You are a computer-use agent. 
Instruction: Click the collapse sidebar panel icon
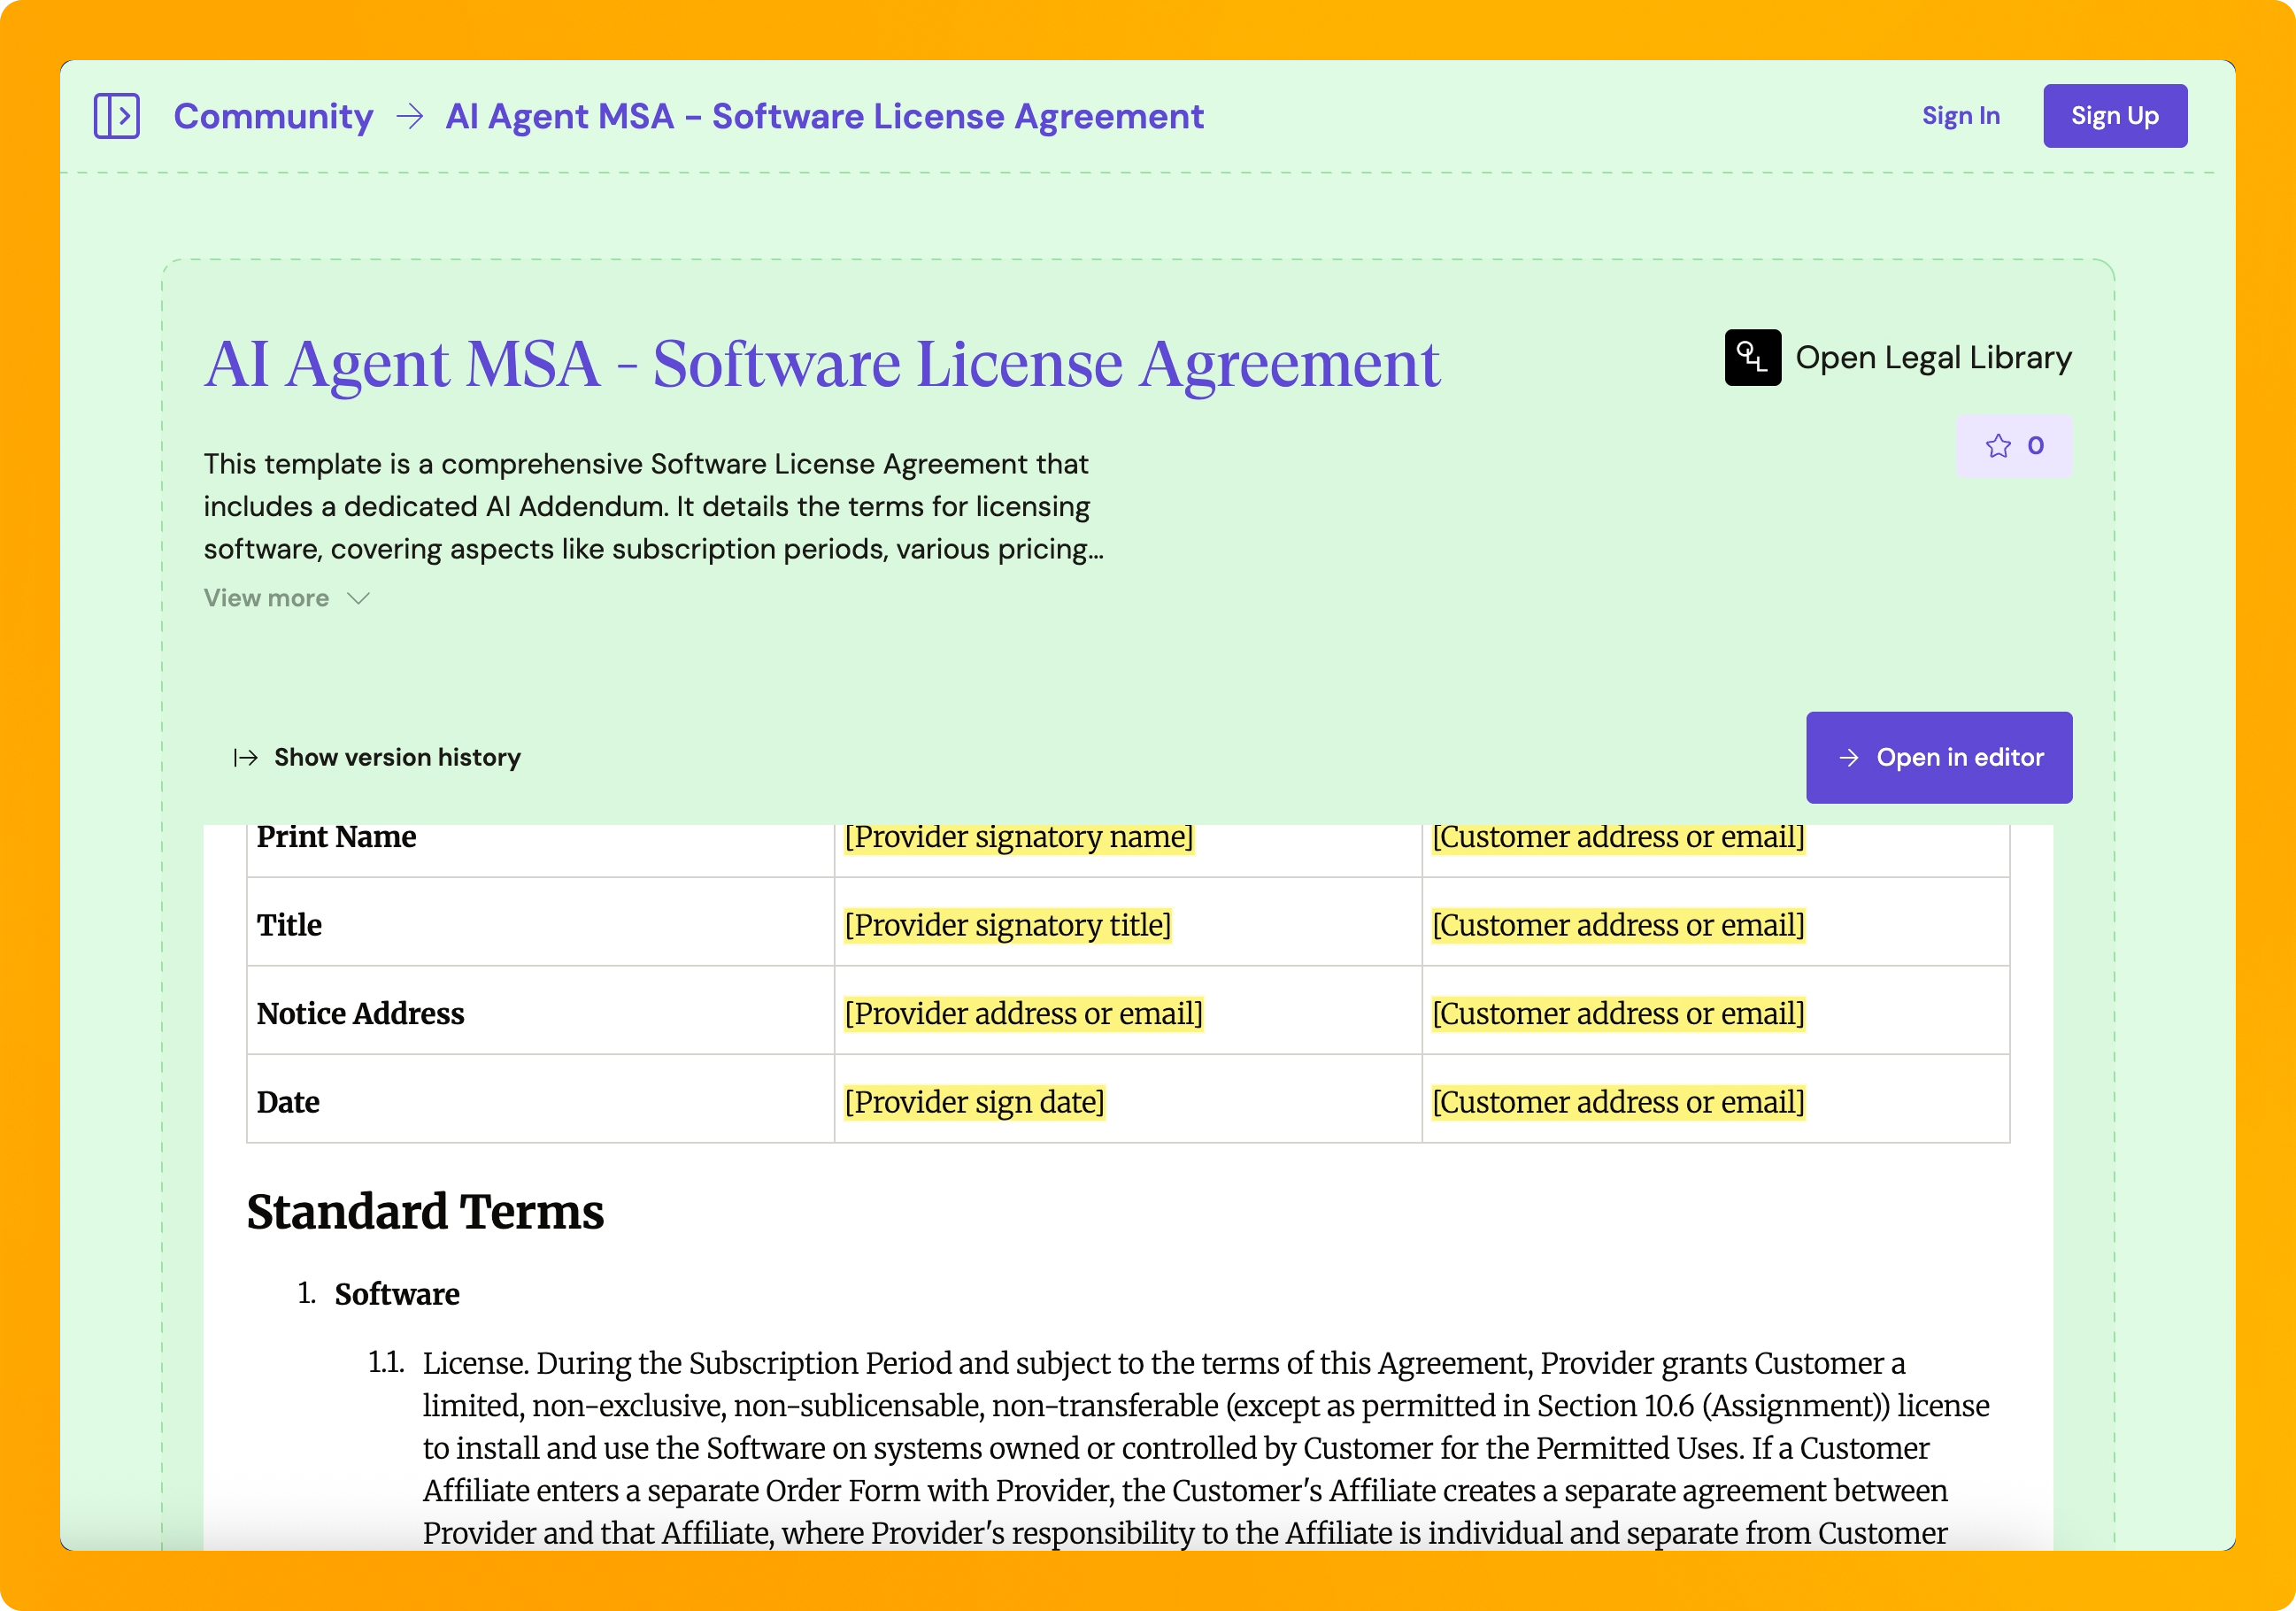pos(118,115)
